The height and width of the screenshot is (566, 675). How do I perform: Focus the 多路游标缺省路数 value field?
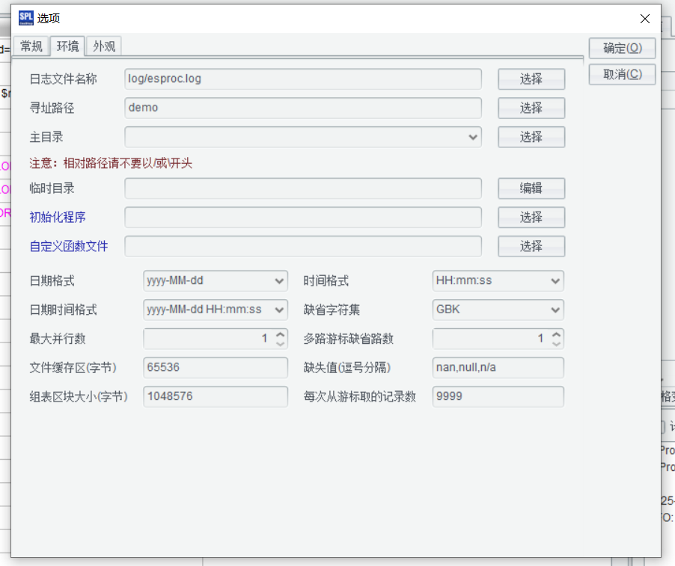pos(492,339)
